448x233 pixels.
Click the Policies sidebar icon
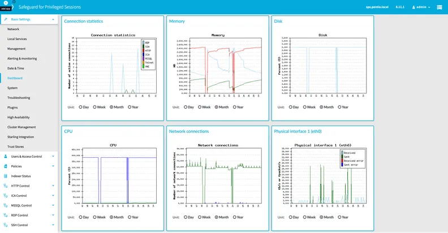(6, 166)
